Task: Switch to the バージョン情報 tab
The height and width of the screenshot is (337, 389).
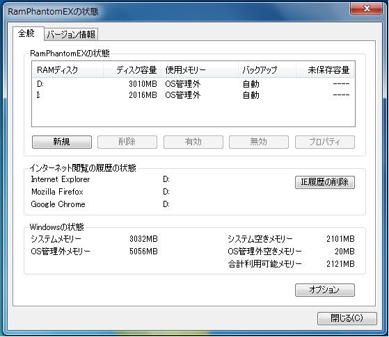Action: (71, 34)
